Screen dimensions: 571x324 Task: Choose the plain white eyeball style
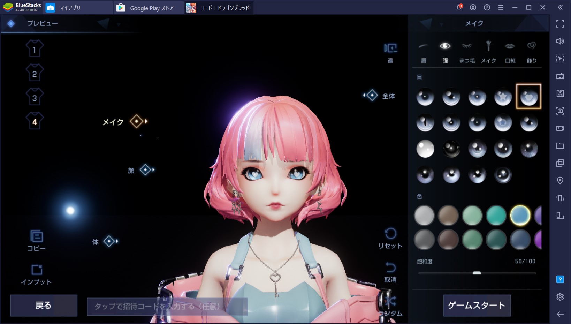coord(425,149)
